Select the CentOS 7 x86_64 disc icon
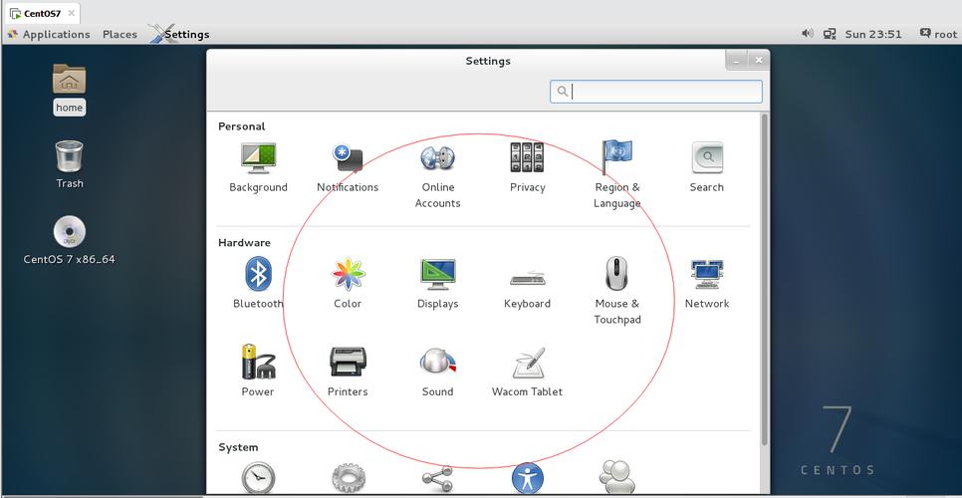The height and width of the screenshot is (498, 962). tap(70, 240)
